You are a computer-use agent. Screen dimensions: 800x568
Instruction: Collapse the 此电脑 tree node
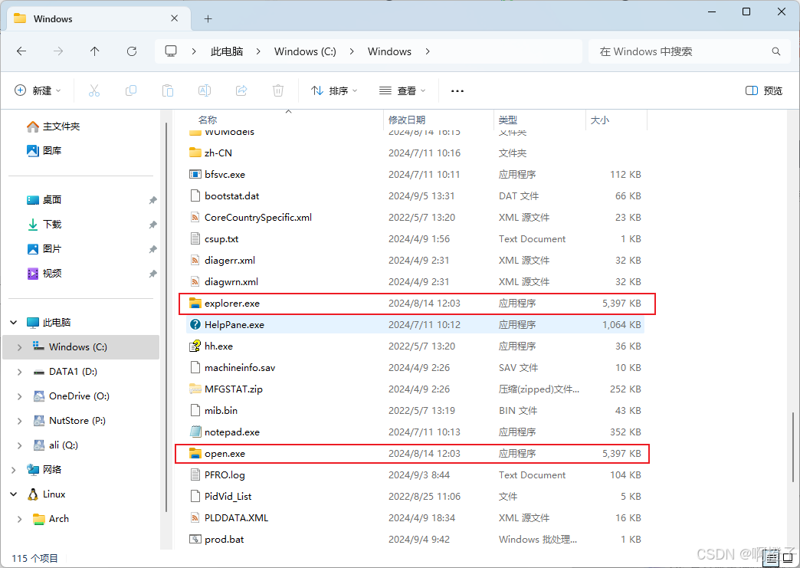click(14, 323)
